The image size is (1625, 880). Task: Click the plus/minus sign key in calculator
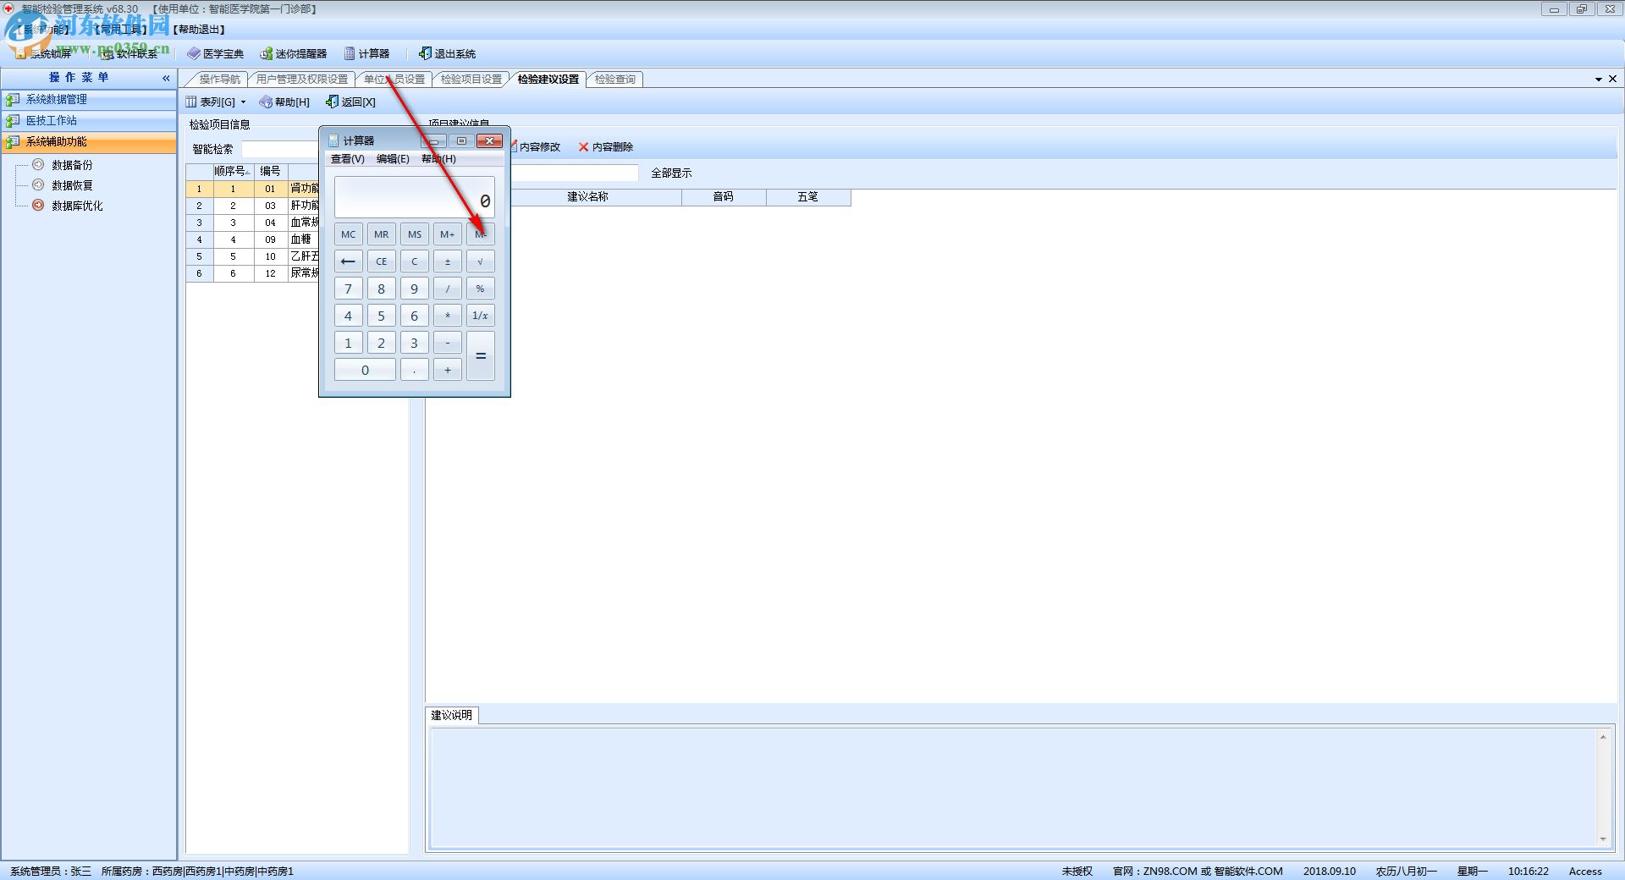447,261
